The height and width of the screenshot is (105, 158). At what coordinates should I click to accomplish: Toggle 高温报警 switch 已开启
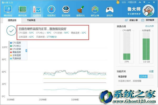point(146,77)
